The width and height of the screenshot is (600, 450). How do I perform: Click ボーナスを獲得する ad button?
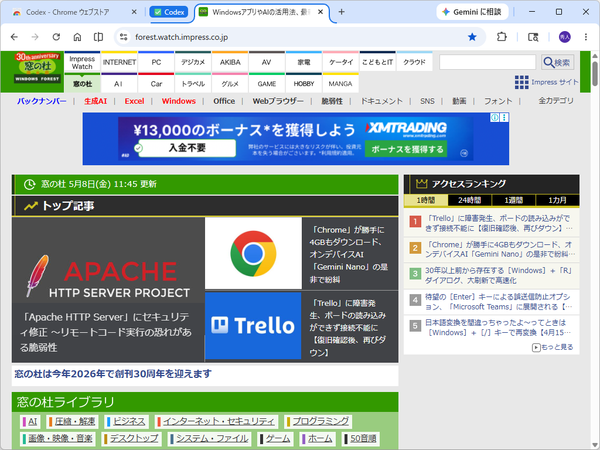[407, 149]
